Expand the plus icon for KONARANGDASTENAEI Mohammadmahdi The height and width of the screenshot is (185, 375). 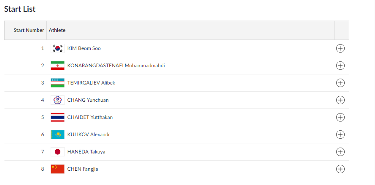[x=340, y=66]
